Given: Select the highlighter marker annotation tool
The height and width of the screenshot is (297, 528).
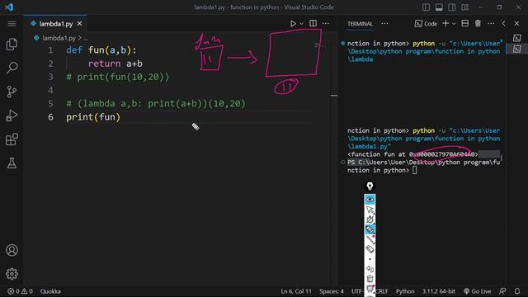Looking at the screenshot, I should click(x=370, y=229).
